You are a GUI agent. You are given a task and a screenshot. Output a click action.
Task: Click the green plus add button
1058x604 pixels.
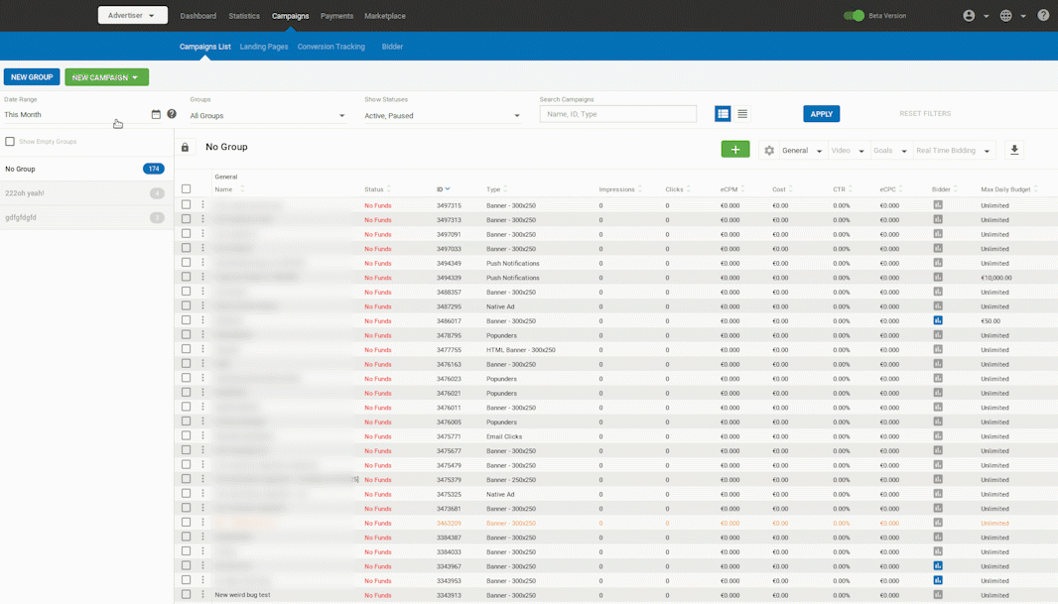(735, 150)
